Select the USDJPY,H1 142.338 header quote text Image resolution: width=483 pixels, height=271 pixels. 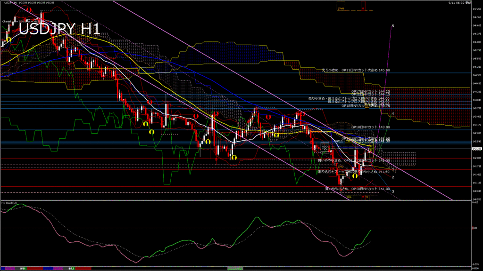click(x=29, y=3)
